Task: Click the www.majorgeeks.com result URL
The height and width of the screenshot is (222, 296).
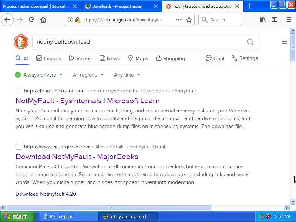Action: (x=94, y=147)
